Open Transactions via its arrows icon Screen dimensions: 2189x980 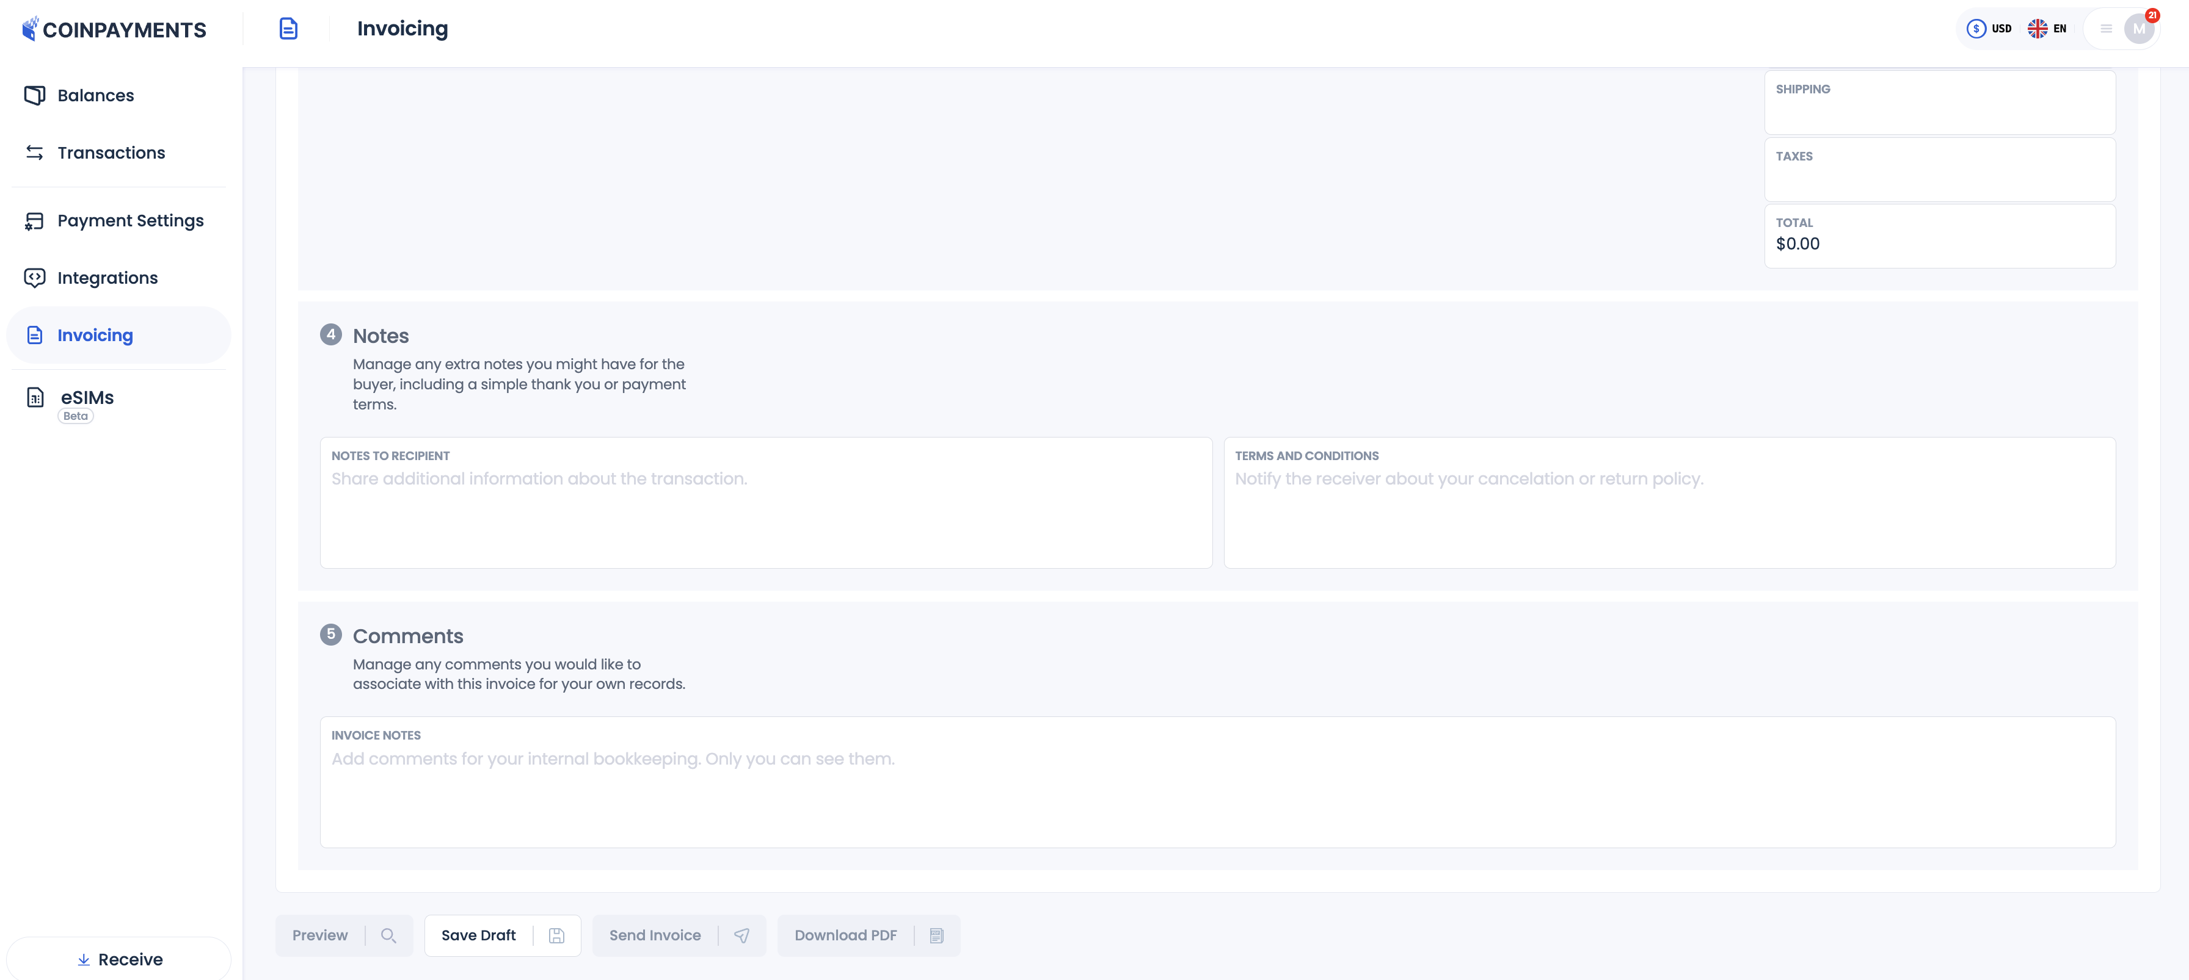pos(34,152)
